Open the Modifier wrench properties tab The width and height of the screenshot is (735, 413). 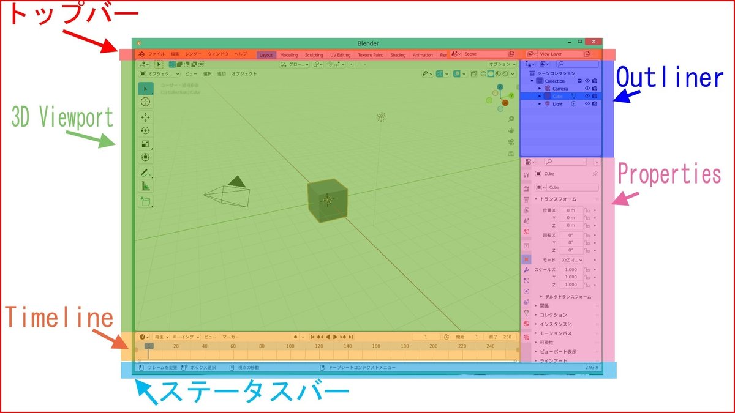526,269
